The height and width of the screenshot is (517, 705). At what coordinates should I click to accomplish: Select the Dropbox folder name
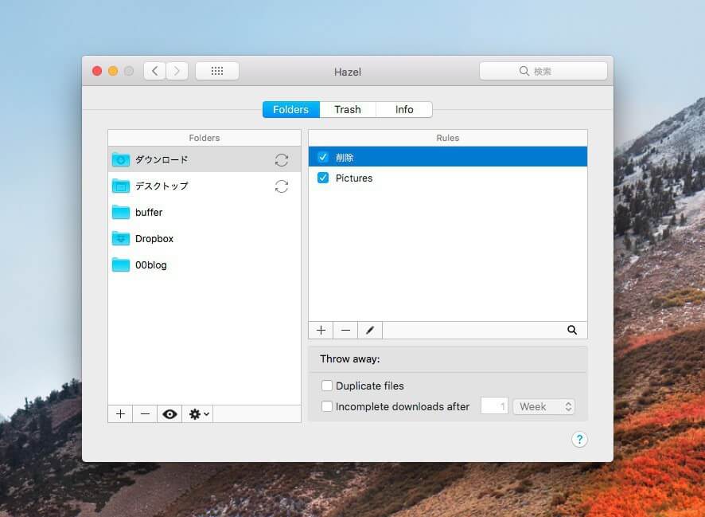(154, 239)
